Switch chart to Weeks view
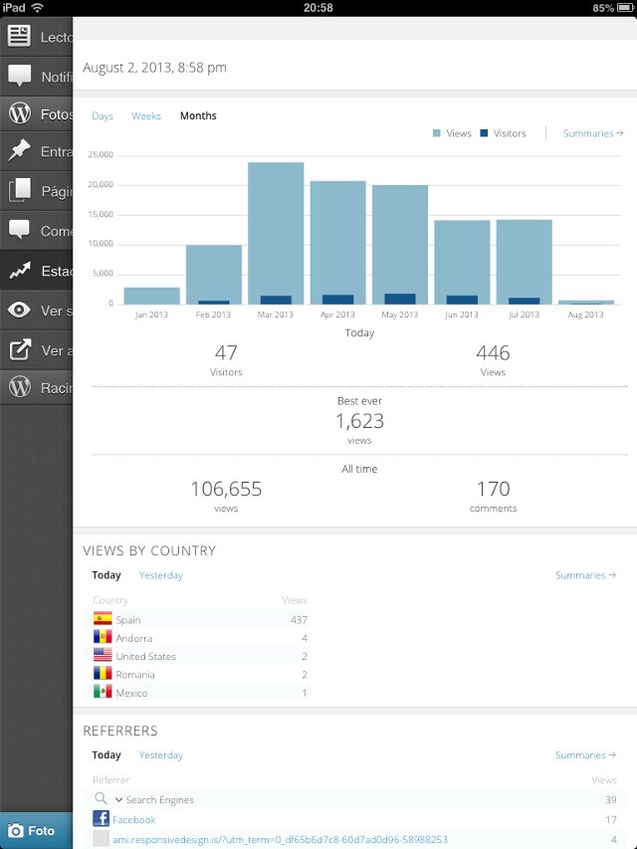637x849 pixels. (x=146, y=115)
